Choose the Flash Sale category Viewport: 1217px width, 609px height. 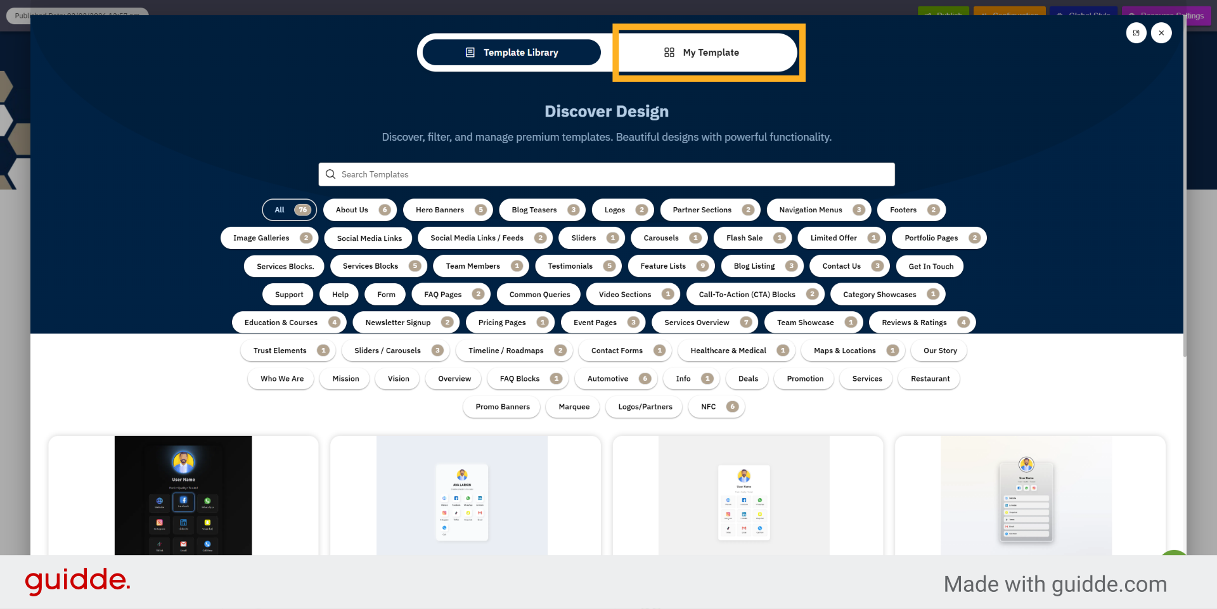pos(753,238)
